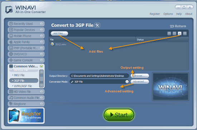
Task: Collapse the Common Video category chevron
Action: 41,66
